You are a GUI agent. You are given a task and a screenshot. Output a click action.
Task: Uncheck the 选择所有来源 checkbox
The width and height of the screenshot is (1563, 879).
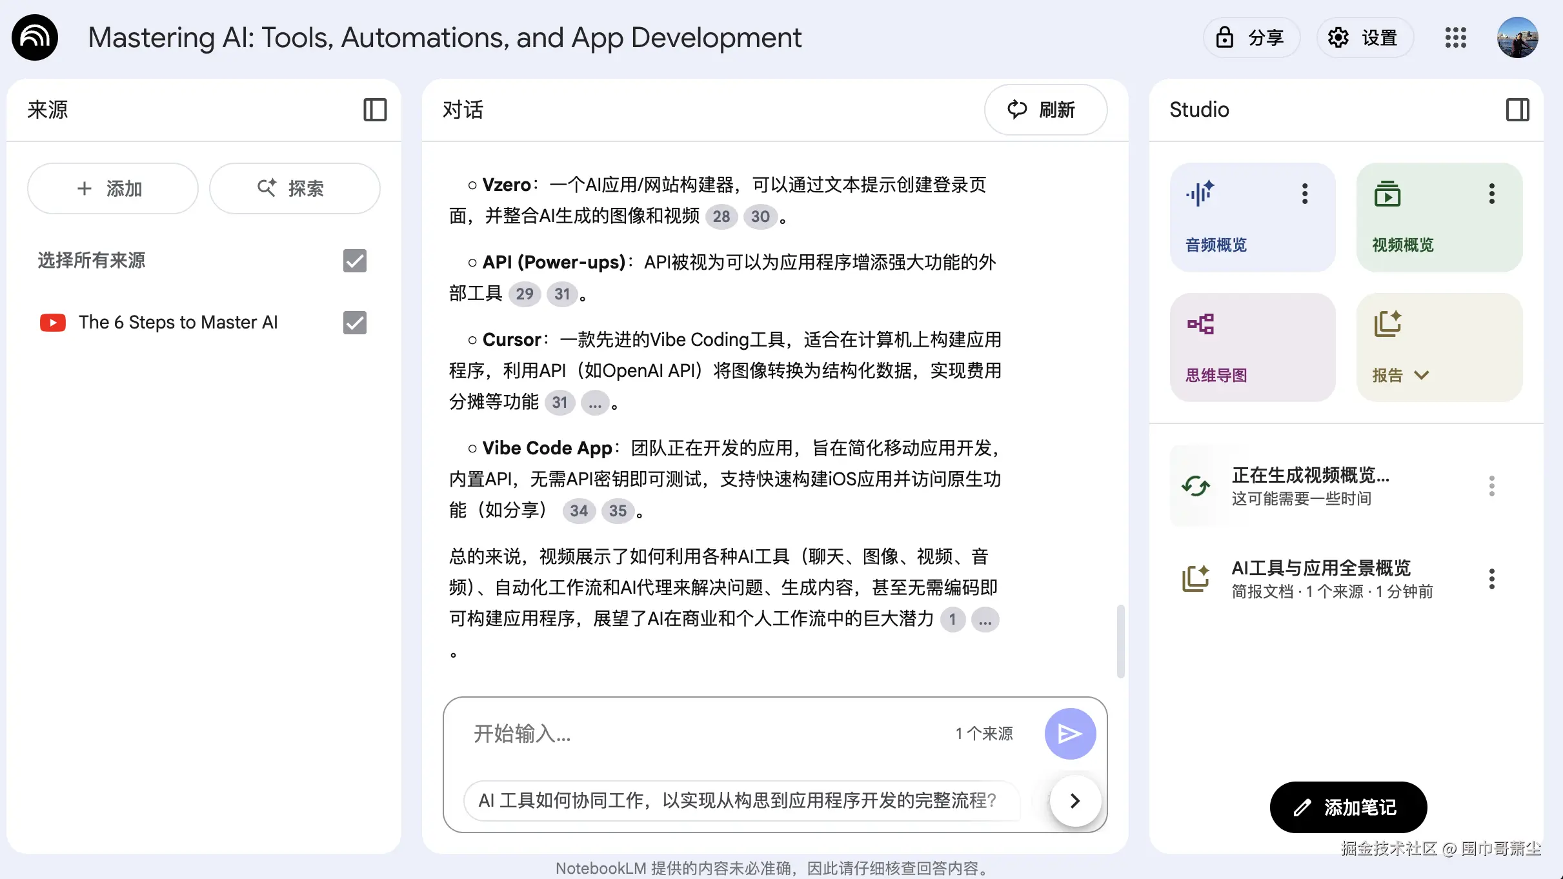(354, 260)
